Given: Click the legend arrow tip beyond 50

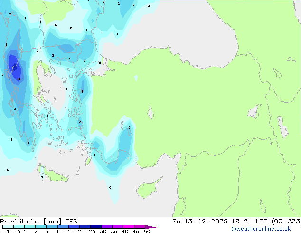Looking at the screenshot, I should point(150,227).
